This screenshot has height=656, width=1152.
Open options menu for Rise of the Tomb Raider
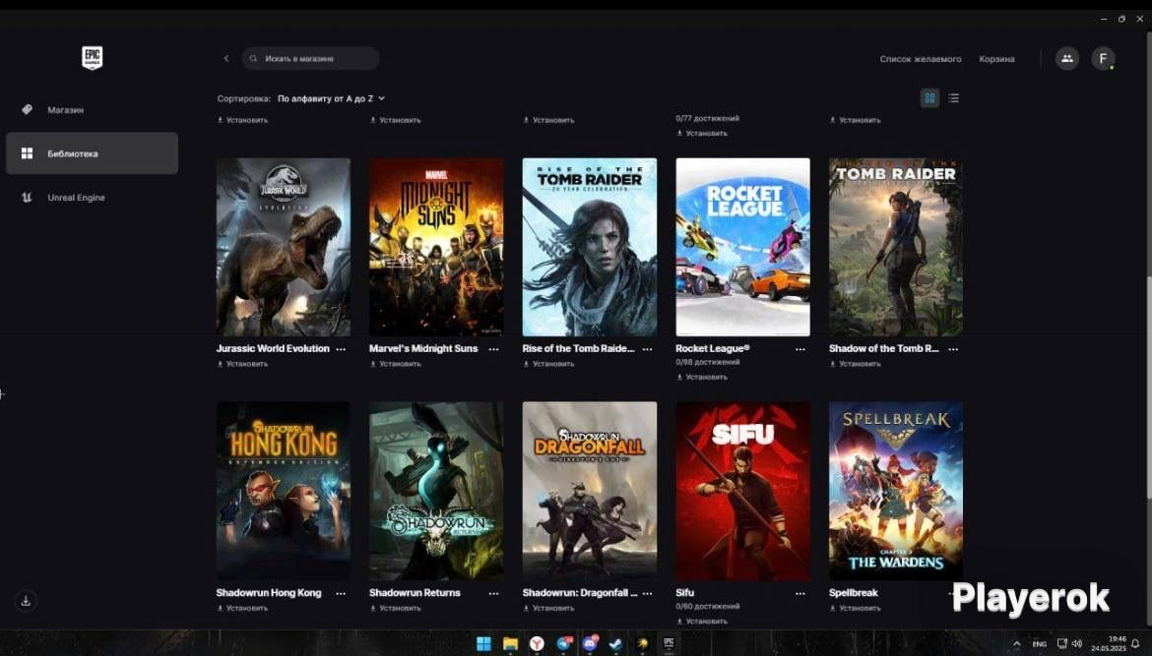(647, 349)
